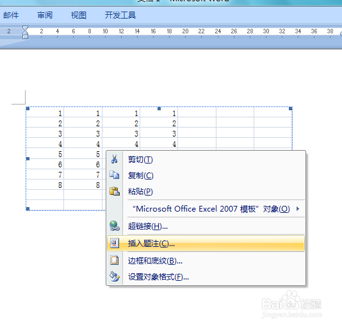Viewport: 342px width, 327px height.
Task: Click the left-middle object resize handle
Action: [x=28, y=159]
